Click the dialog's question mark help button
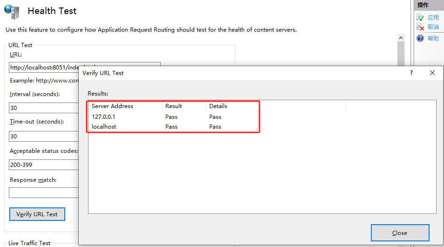The image size is (444, 247). (411, 73)
